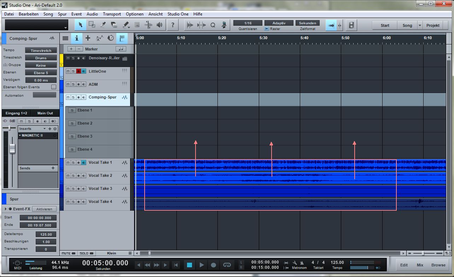Open the Spur menu
The image size is (454, 277).
62,14
